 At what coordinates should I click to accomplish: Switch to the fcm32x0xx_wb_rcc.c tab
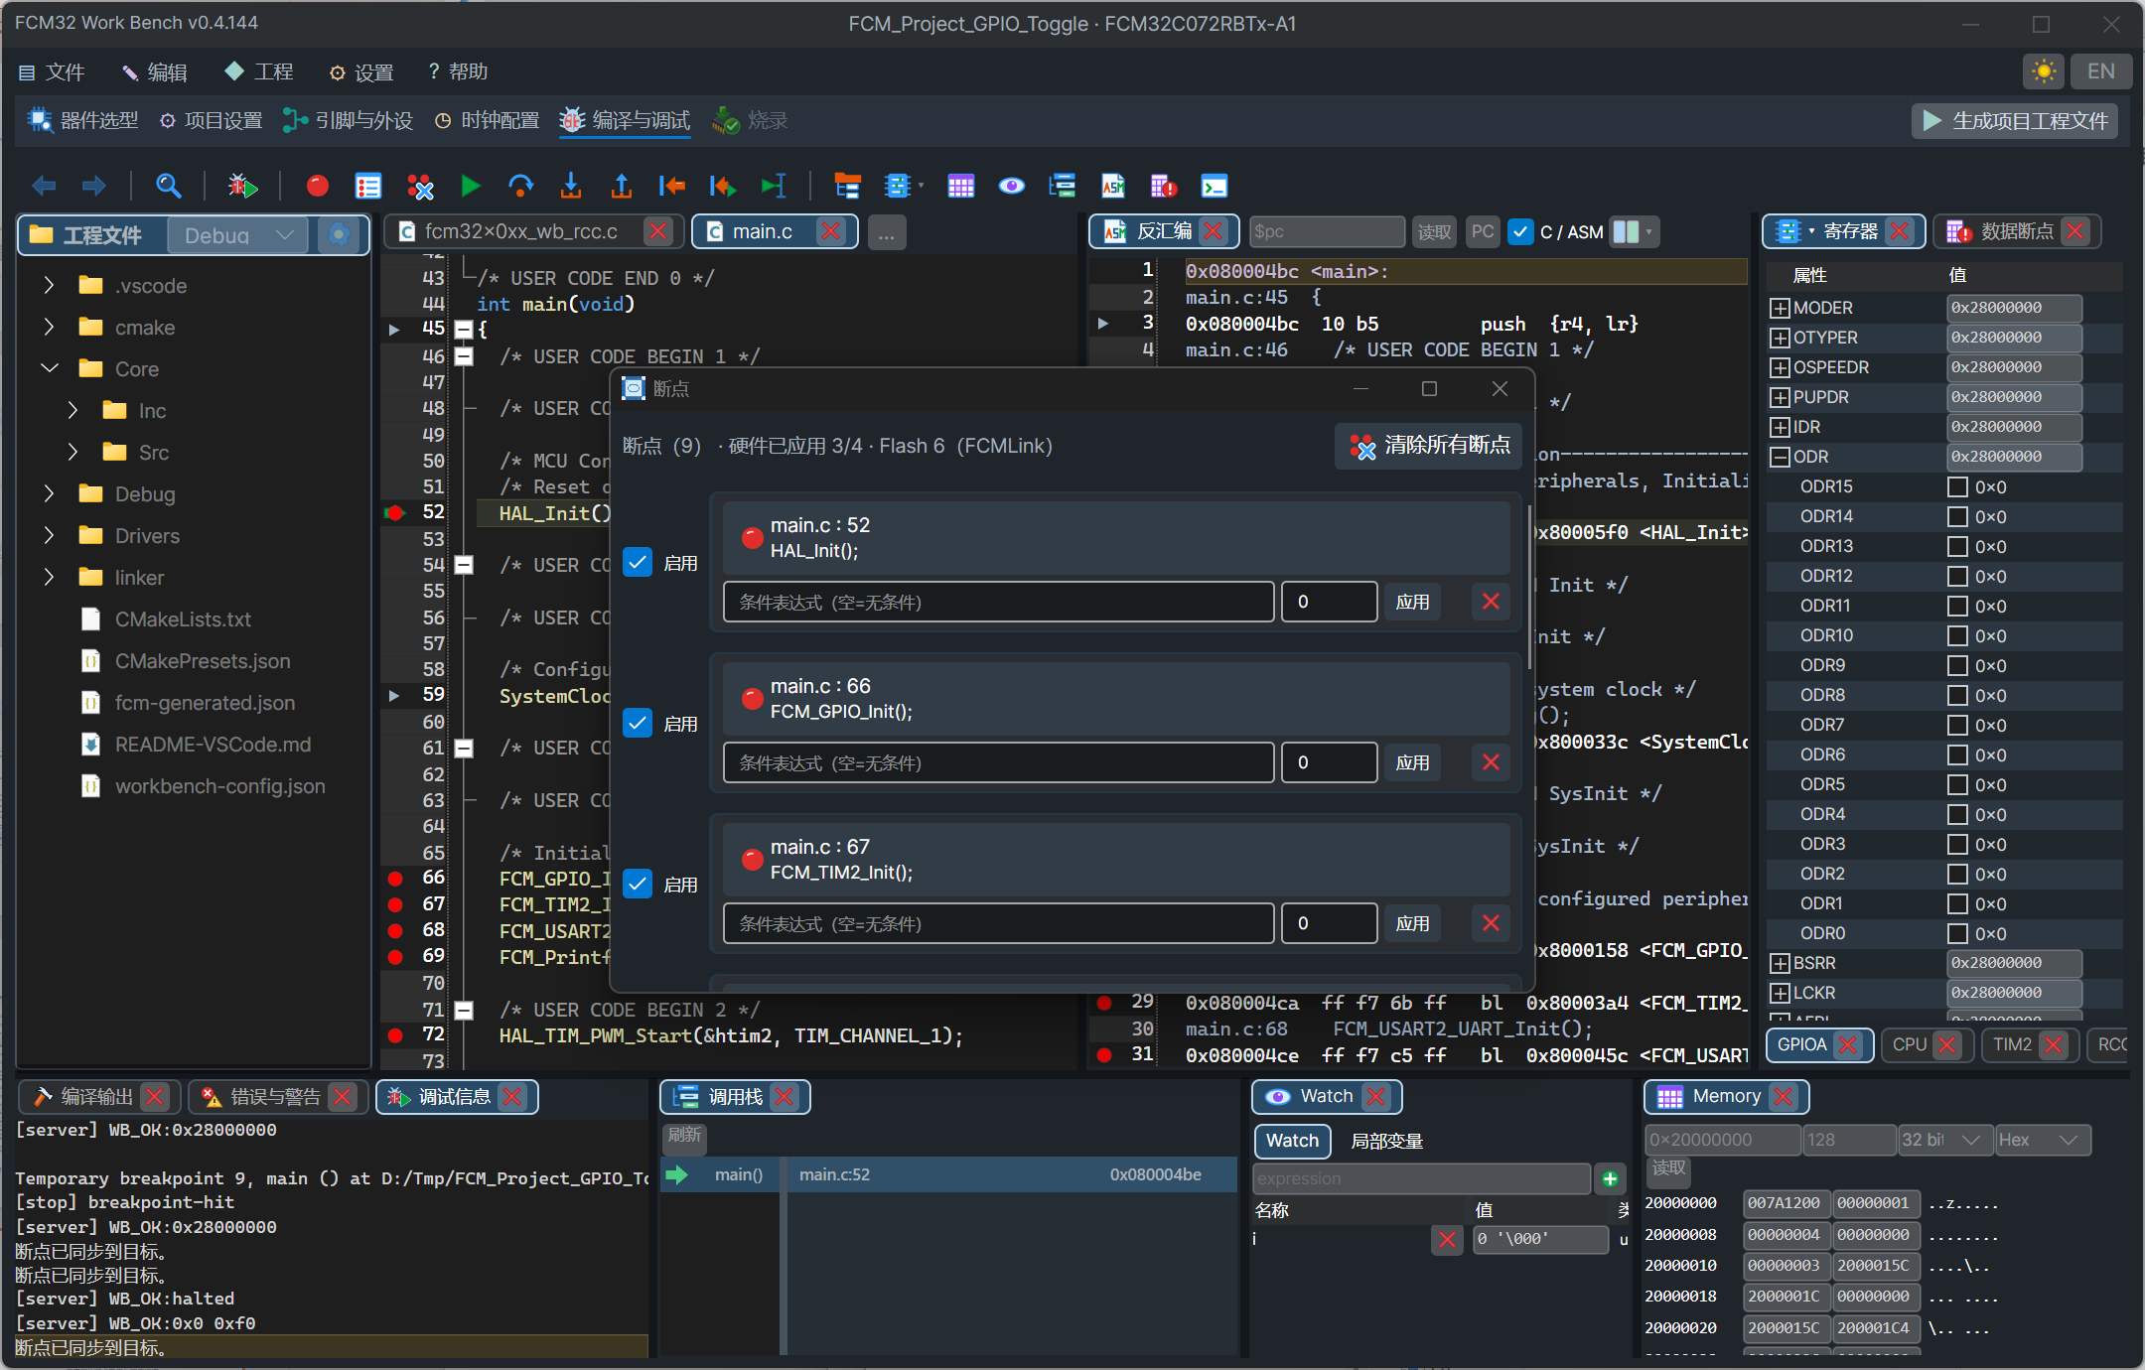coord(520,231)
